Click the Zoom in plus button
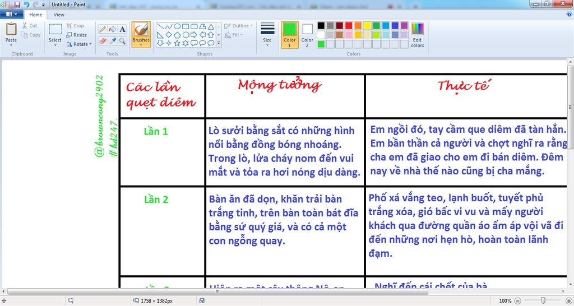Viewport: 574px width, 306px height. coord(568,300)
